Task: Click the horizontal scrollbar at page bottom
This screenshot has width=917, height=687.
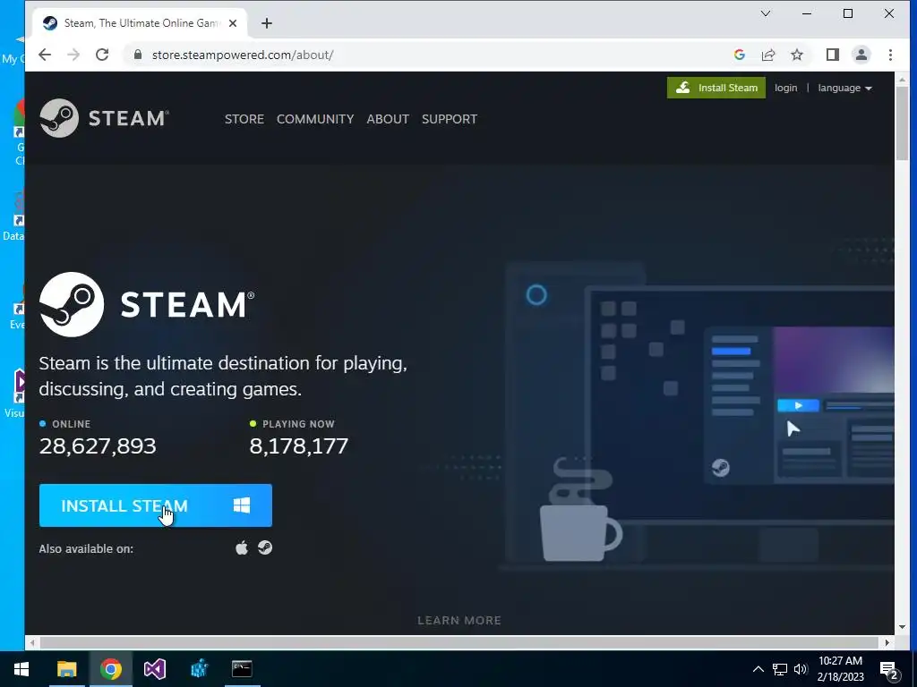Action: pos(459,642)
